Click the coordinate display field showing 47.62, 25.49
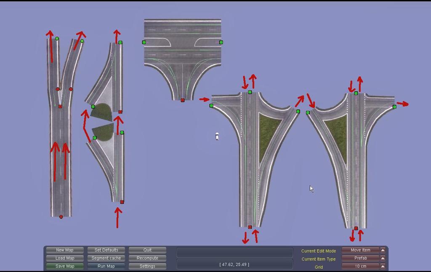 coord(234,264)
